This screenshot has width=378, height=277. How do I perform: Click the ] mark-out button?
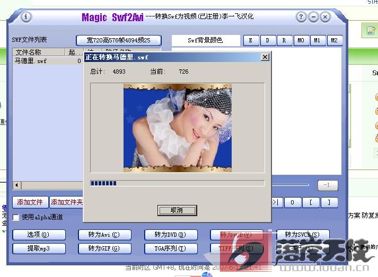tap(329, 202)
